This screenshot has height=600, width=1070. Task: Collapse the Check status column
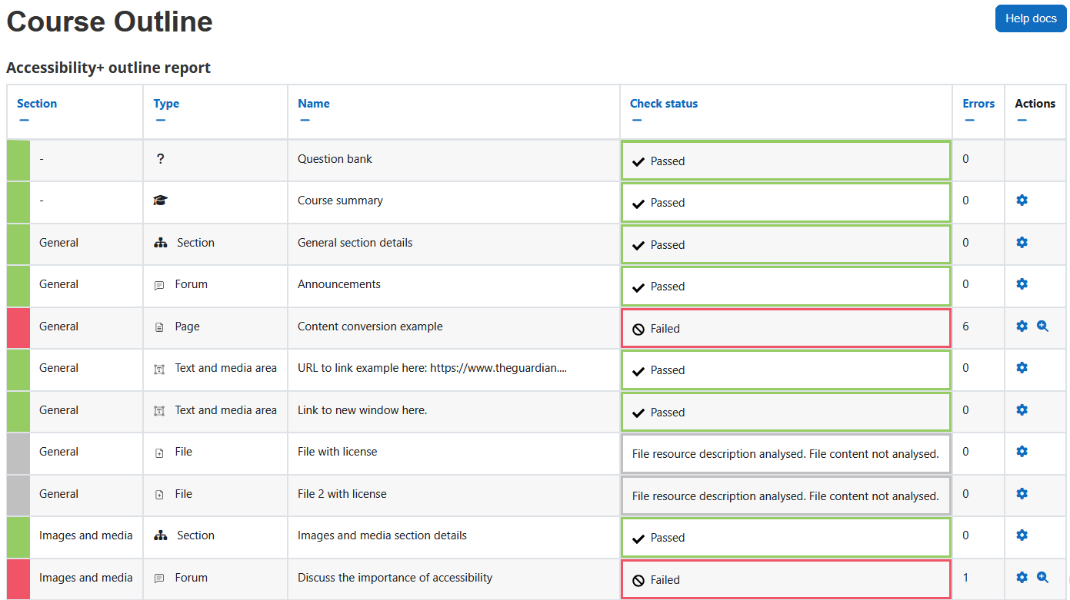click(x=637, y=120)
